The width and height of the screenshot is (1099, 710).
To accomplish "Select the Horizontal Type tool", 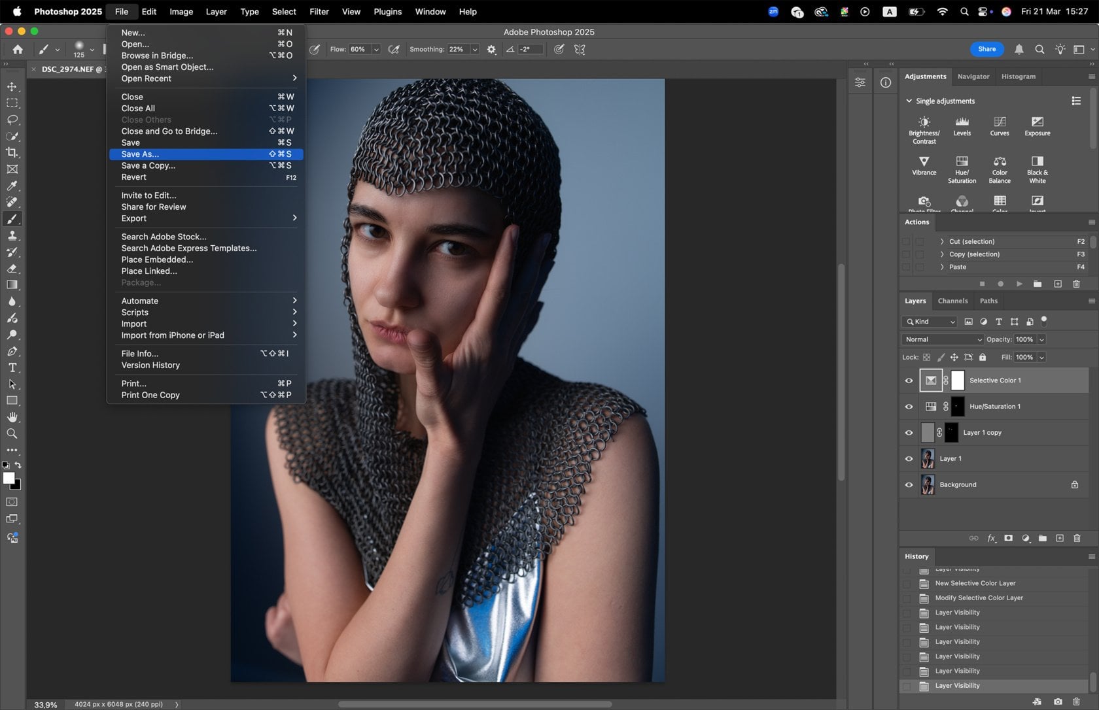I will point(12,367).
